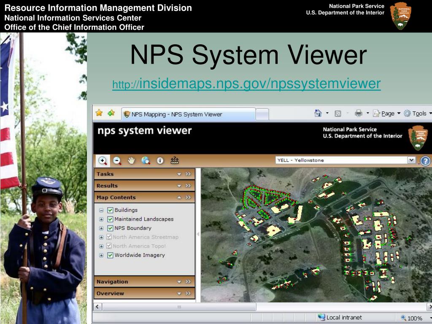Click the browser Print icon
This screenshot has width=432, height=324.
click(359, 113)
